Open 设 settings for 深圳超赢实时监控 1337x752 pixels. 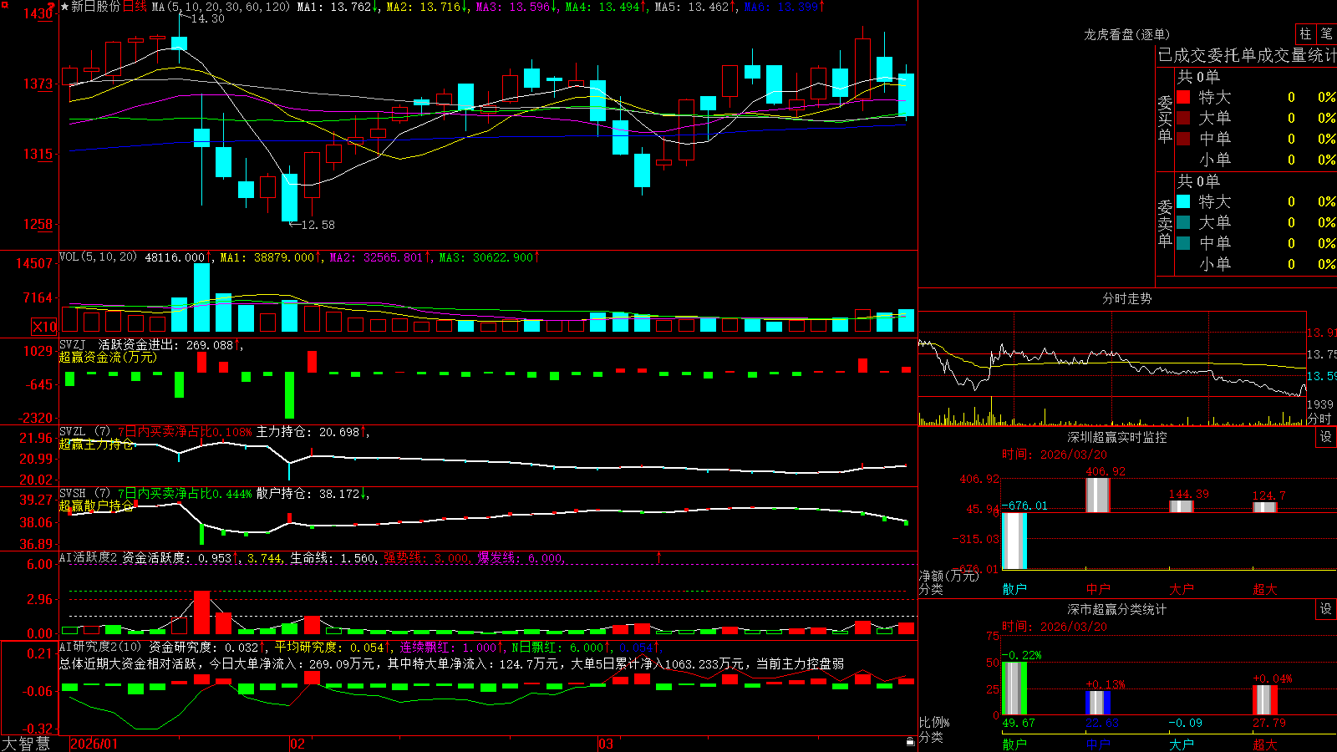coord(1326,437)
